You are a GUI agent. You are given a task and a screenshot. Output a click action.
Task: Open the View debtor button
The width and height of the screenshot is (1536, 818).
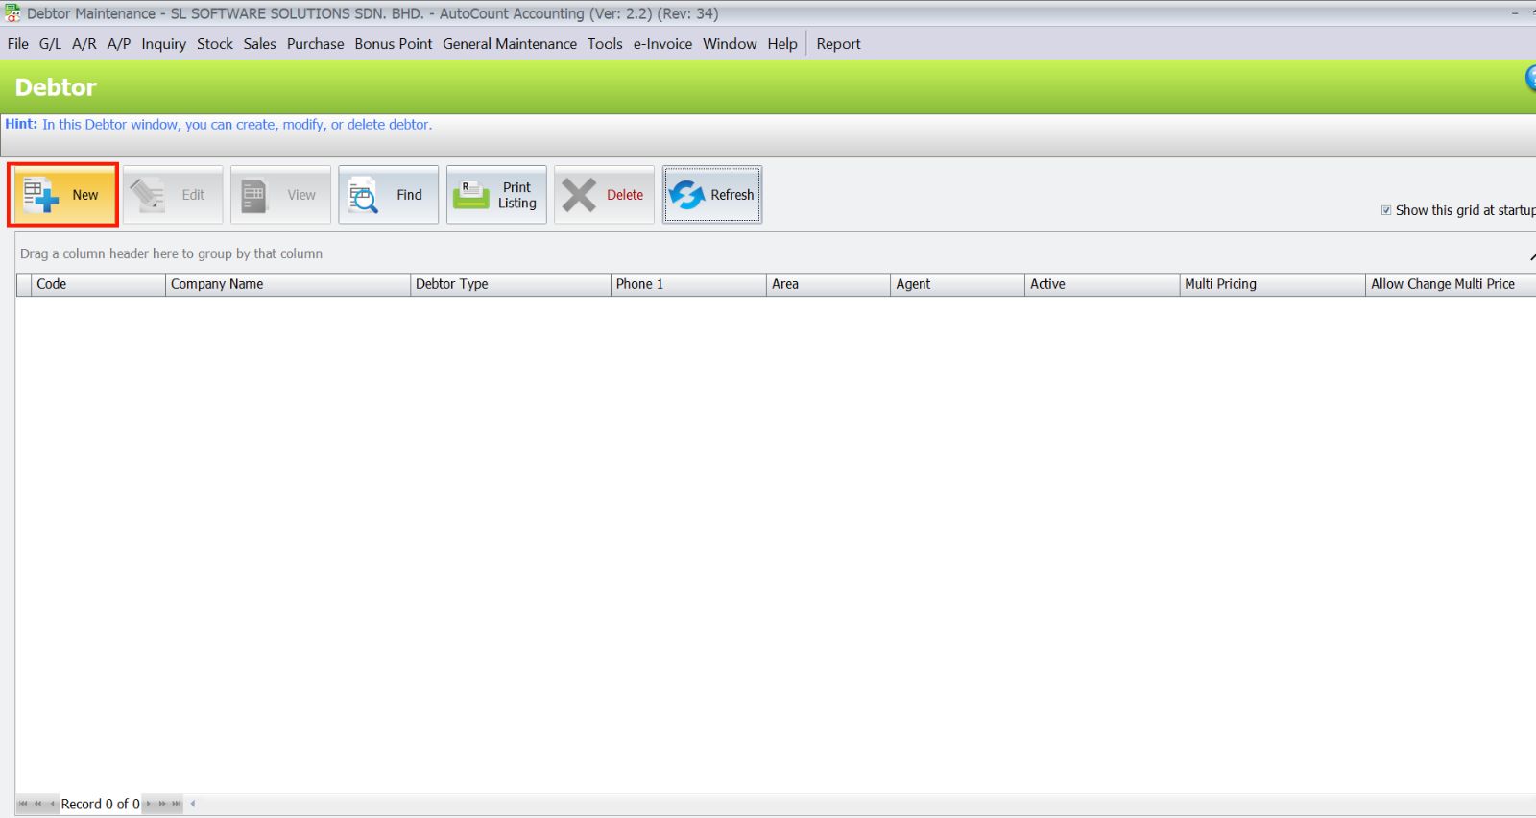coord(280,195)
